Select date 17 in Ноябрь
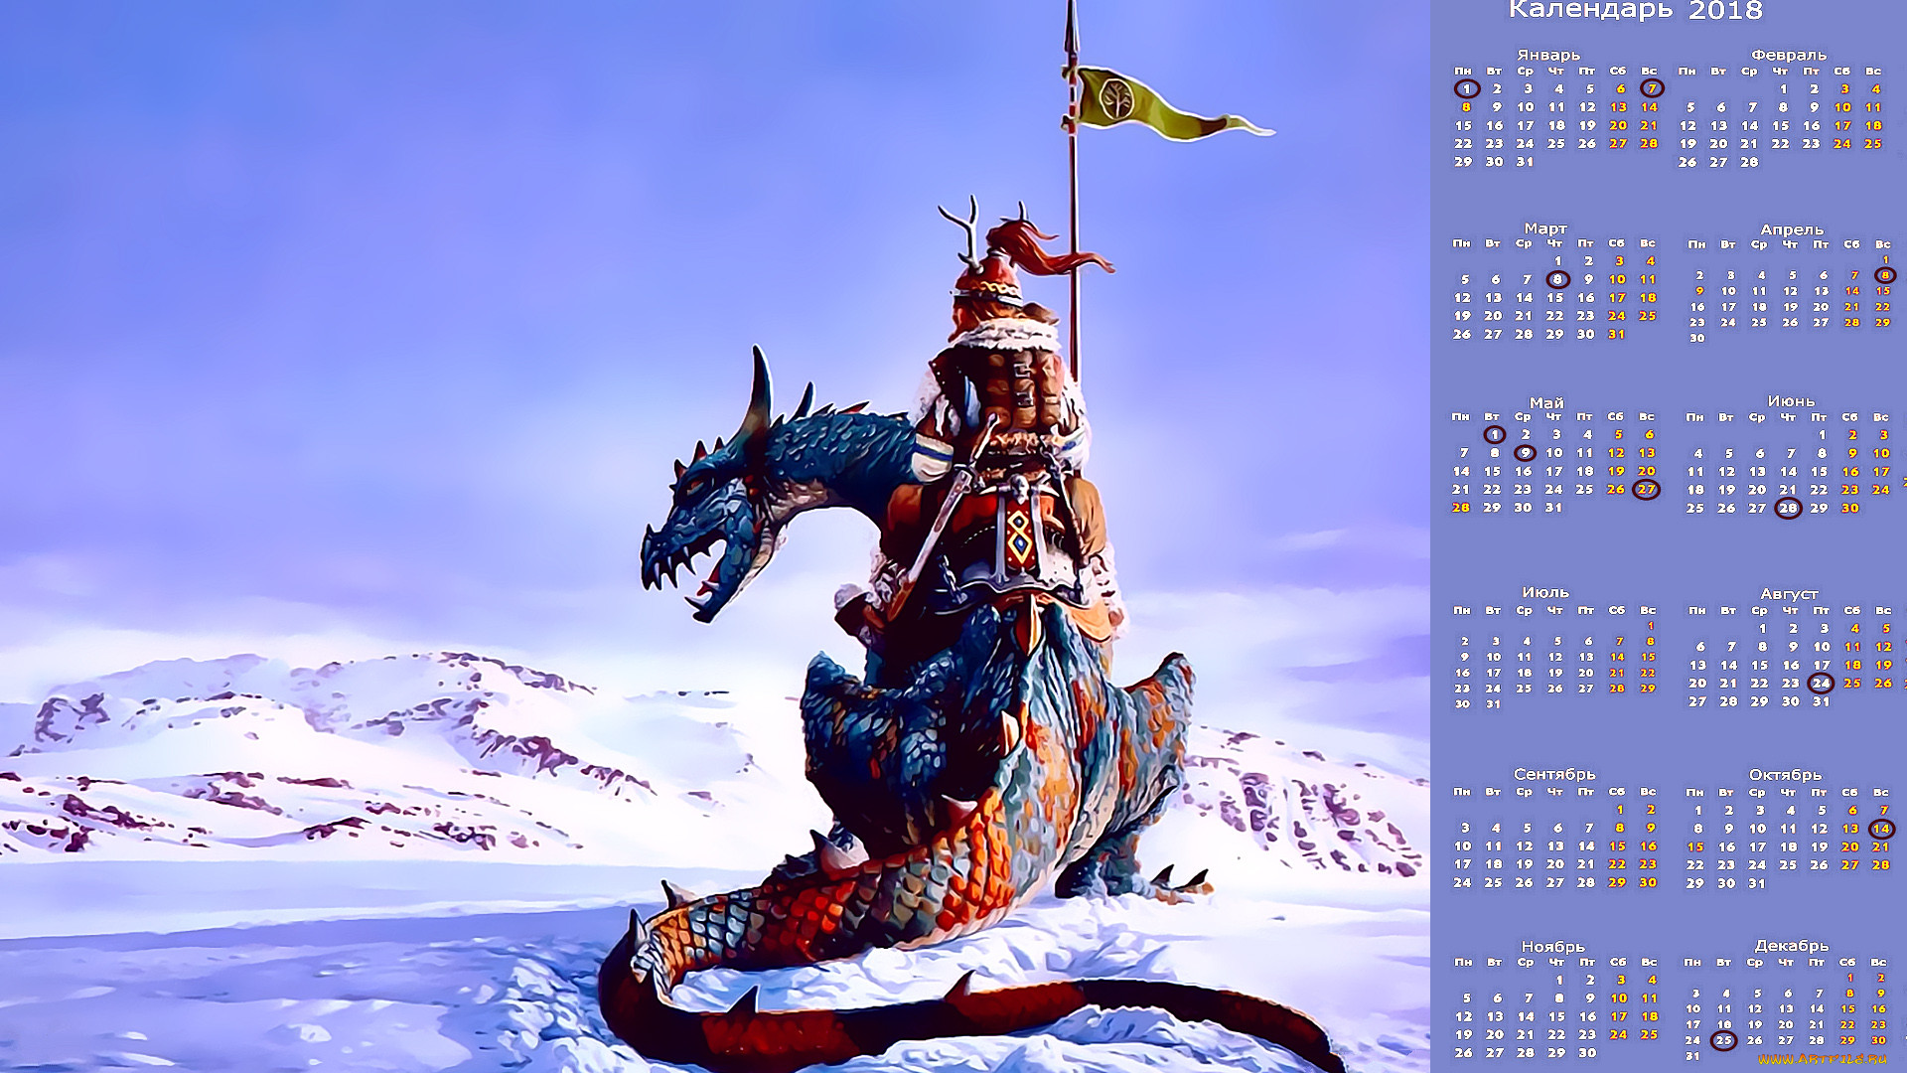This screenshot has width=1907, height=1073. tap(1619, 1016)
